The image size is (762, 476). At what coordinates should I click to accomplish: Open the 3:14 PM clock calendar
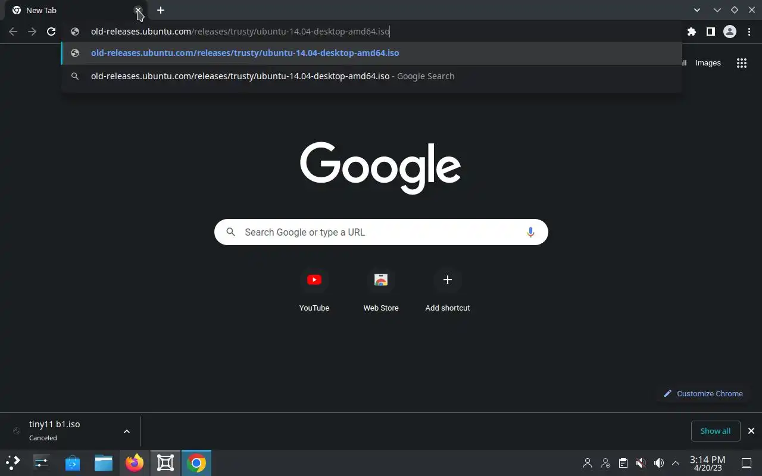click(707, 463)
